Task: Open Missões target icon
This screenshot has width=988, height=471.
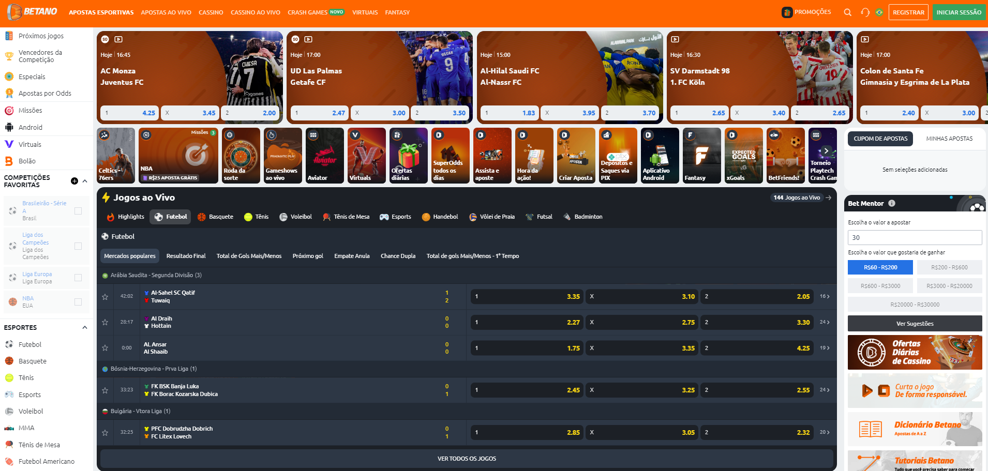Action: [9, 110]
